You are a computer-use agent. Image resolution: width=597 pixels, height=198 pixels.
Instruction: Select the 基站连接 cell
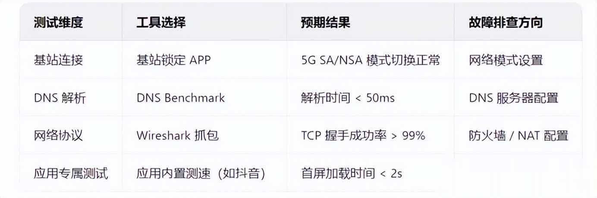coord(58,60)
